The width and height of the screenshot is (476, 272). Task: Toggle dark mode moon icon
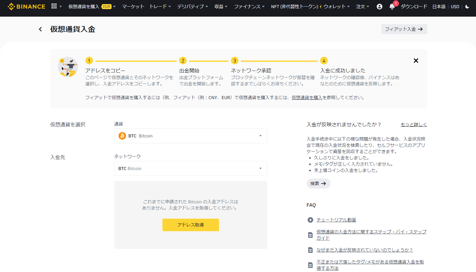467,7
